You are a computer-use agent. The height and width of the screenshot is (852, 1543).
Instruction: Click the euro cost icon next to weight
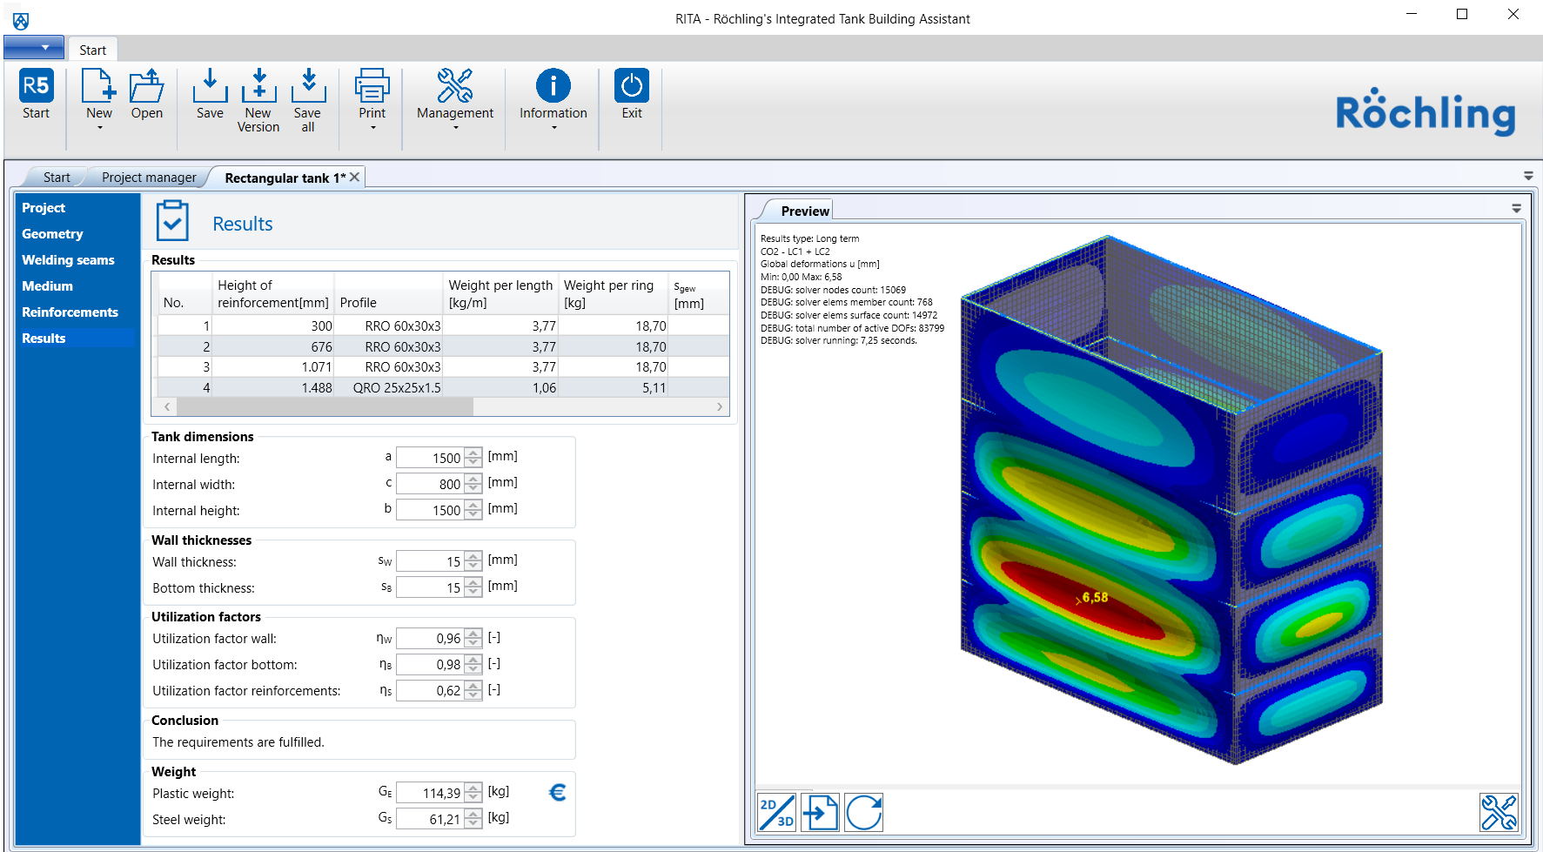pyautogui.click(x=558, y=792)
